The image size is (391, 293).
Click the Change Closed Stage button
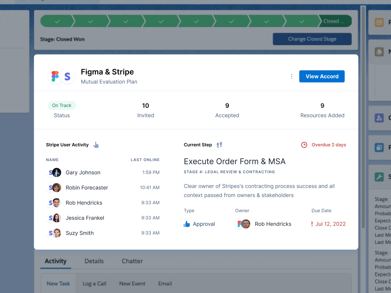[x=312, y=39]
